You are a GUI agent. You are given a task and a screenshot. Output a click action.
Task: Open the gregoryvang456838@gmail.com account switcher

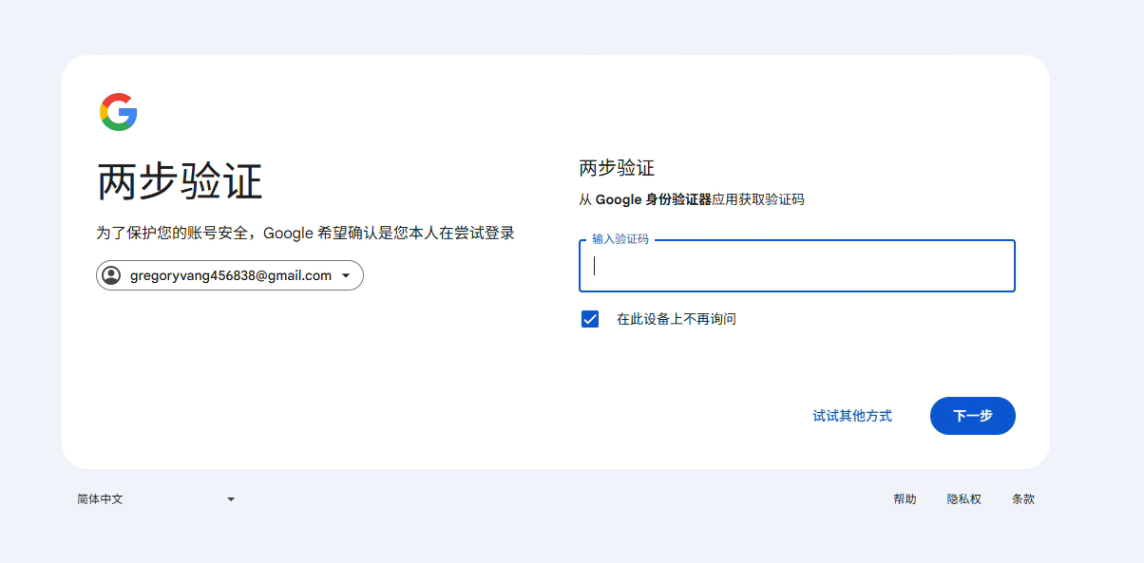click(229, 275)
